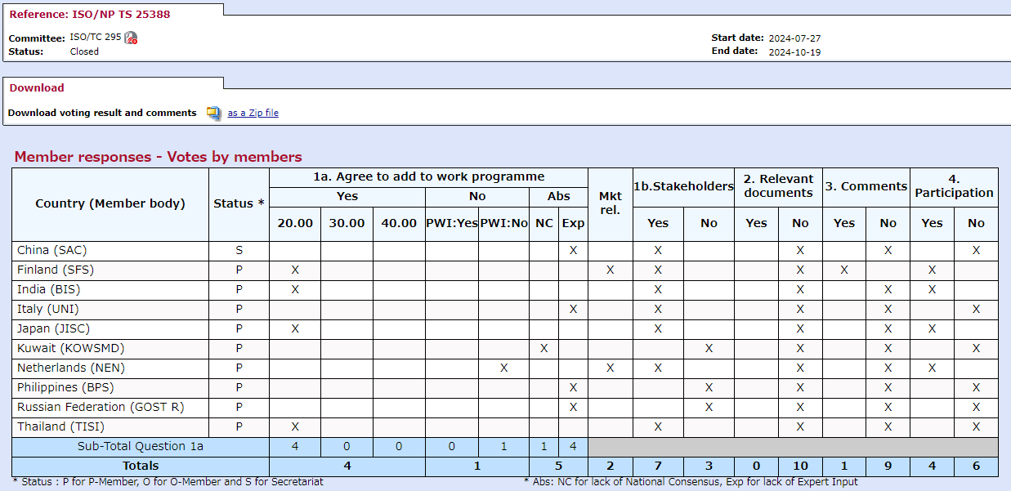Viewport: 1011px width, 491px height.
Task: Click Netherlands' X under PWI:No
Action: (504, 368)
